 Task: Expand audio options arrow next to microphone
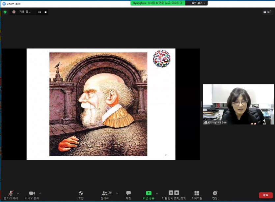[18, 193]
